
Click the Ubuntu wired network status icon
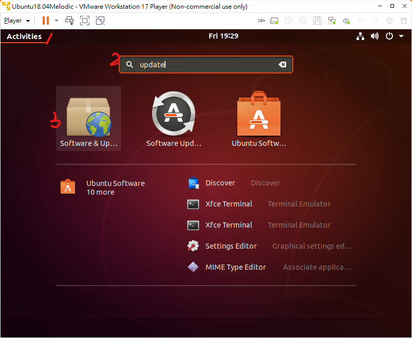click(360, 36)
